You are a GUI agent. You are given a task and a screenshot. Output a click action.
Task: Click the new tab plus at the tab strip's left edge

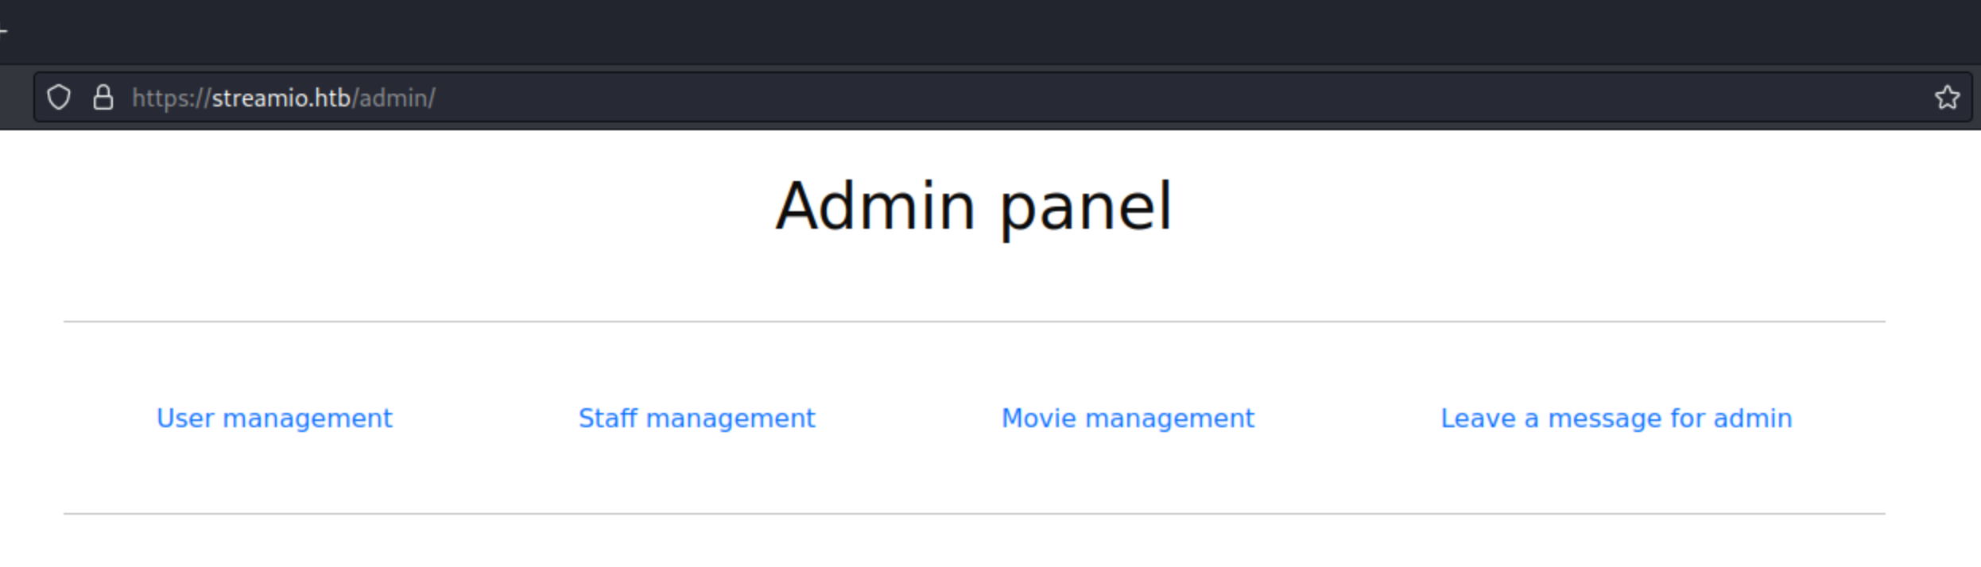3,32
